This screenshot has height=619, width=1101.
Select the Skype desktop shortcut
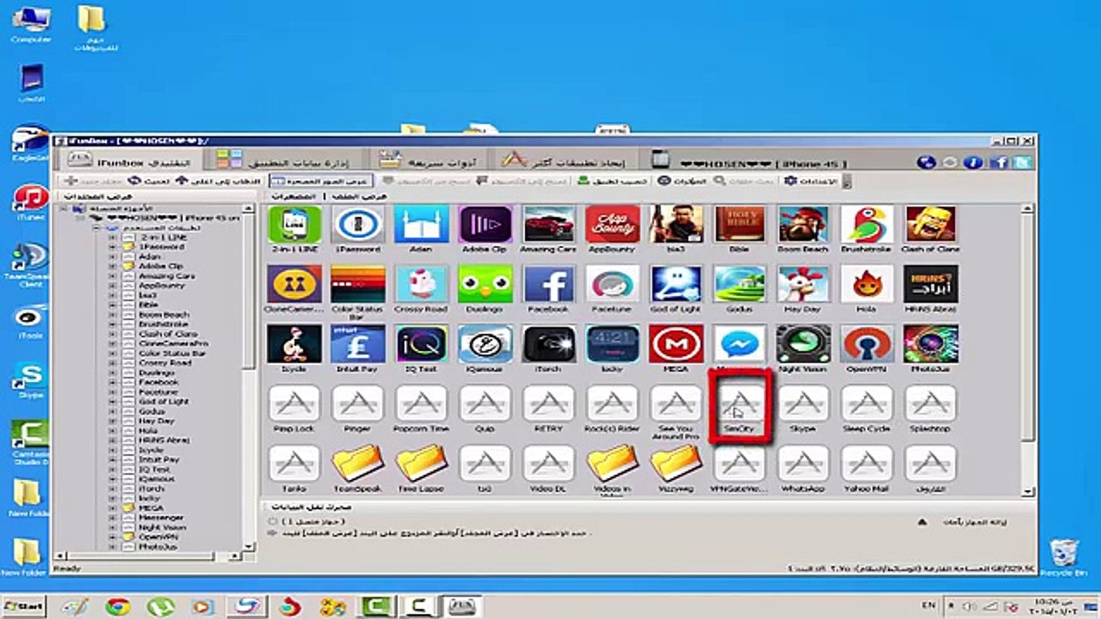point(31,381)
